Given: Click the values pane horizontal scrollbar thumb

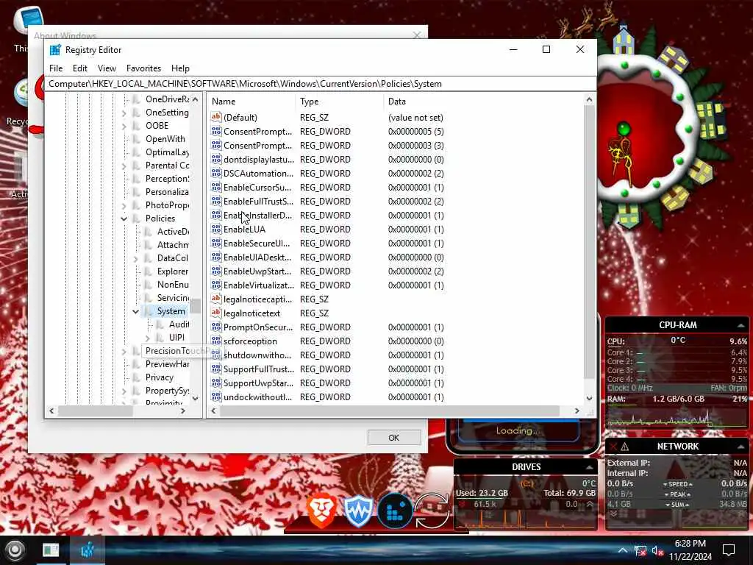Looking at the screenshot, I should [x=390, y=411].
